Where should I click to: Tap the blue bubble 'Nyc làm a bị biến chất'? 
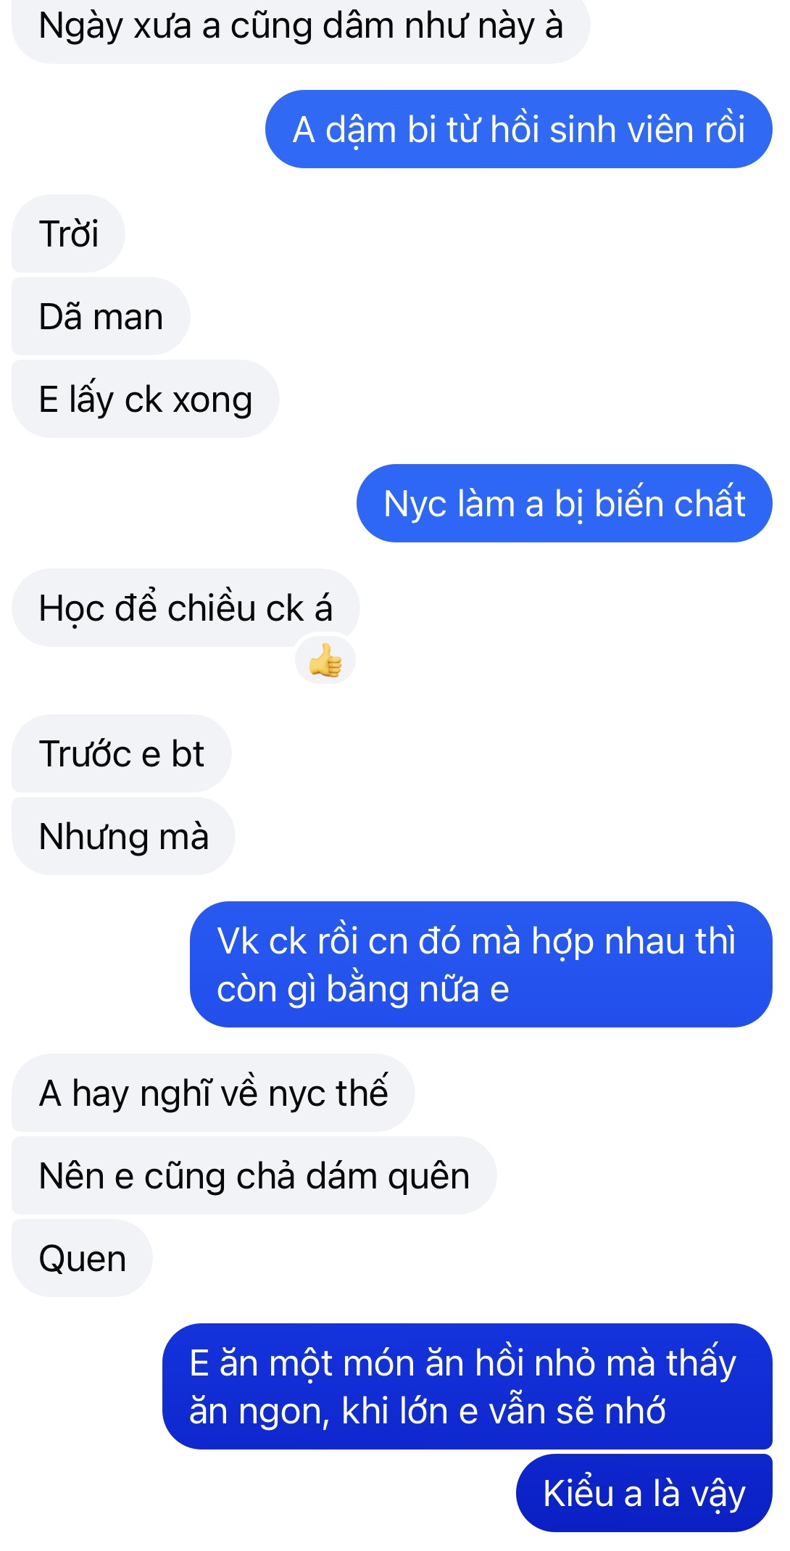tap(564, 503)
